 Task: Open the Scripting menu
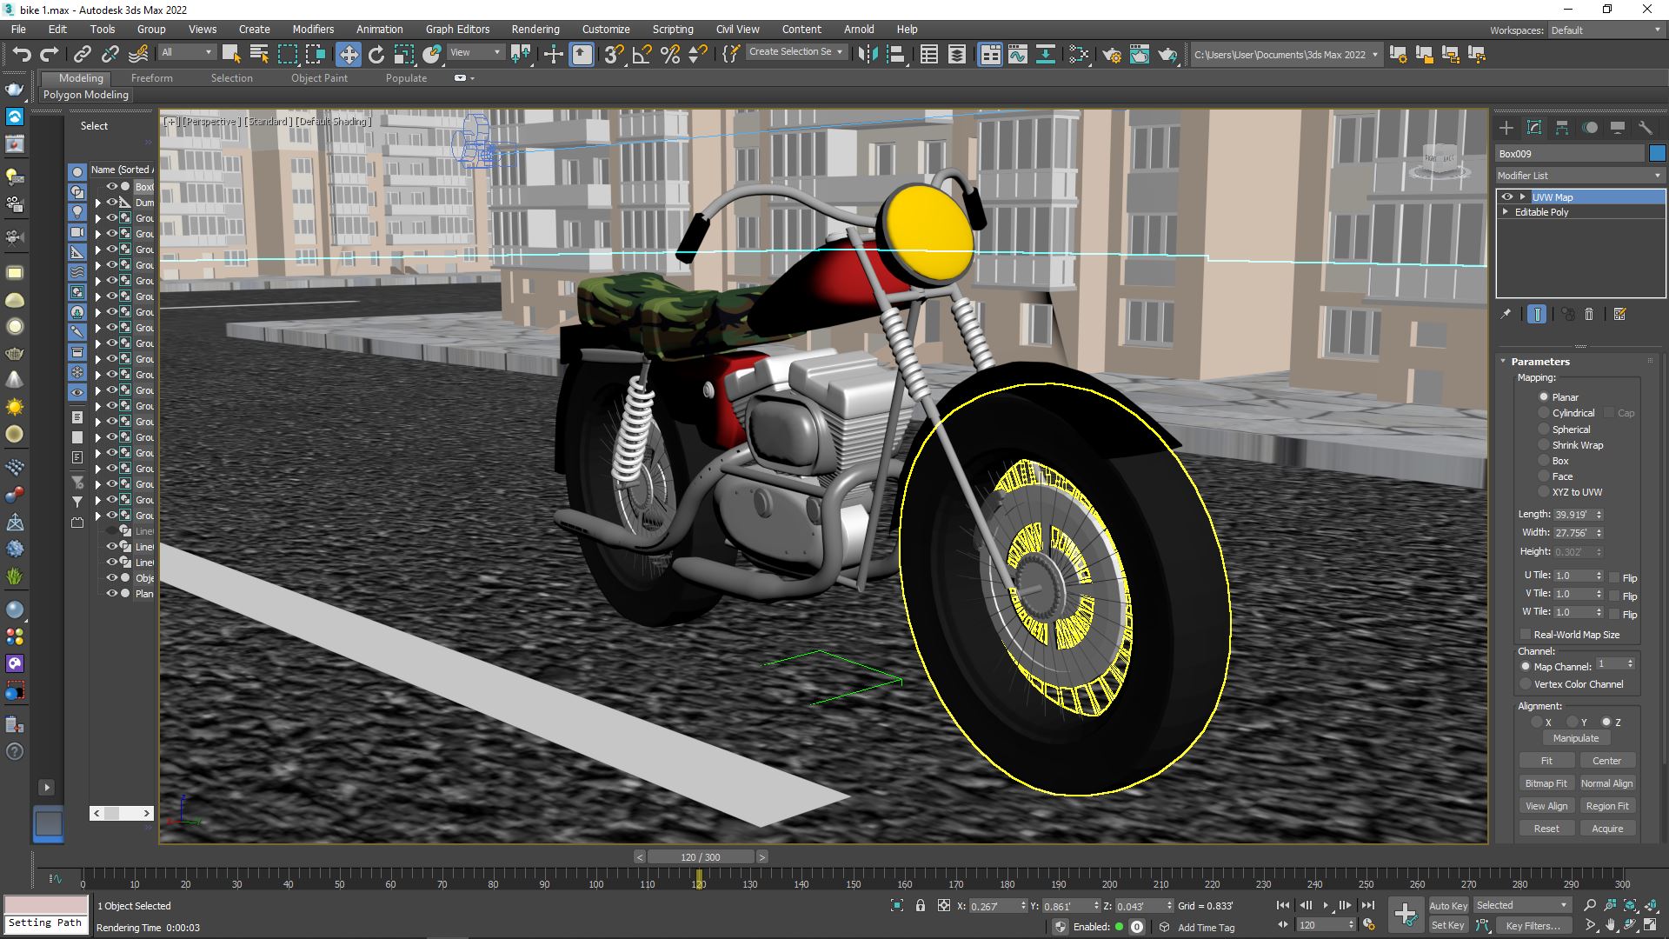point(673,29)
